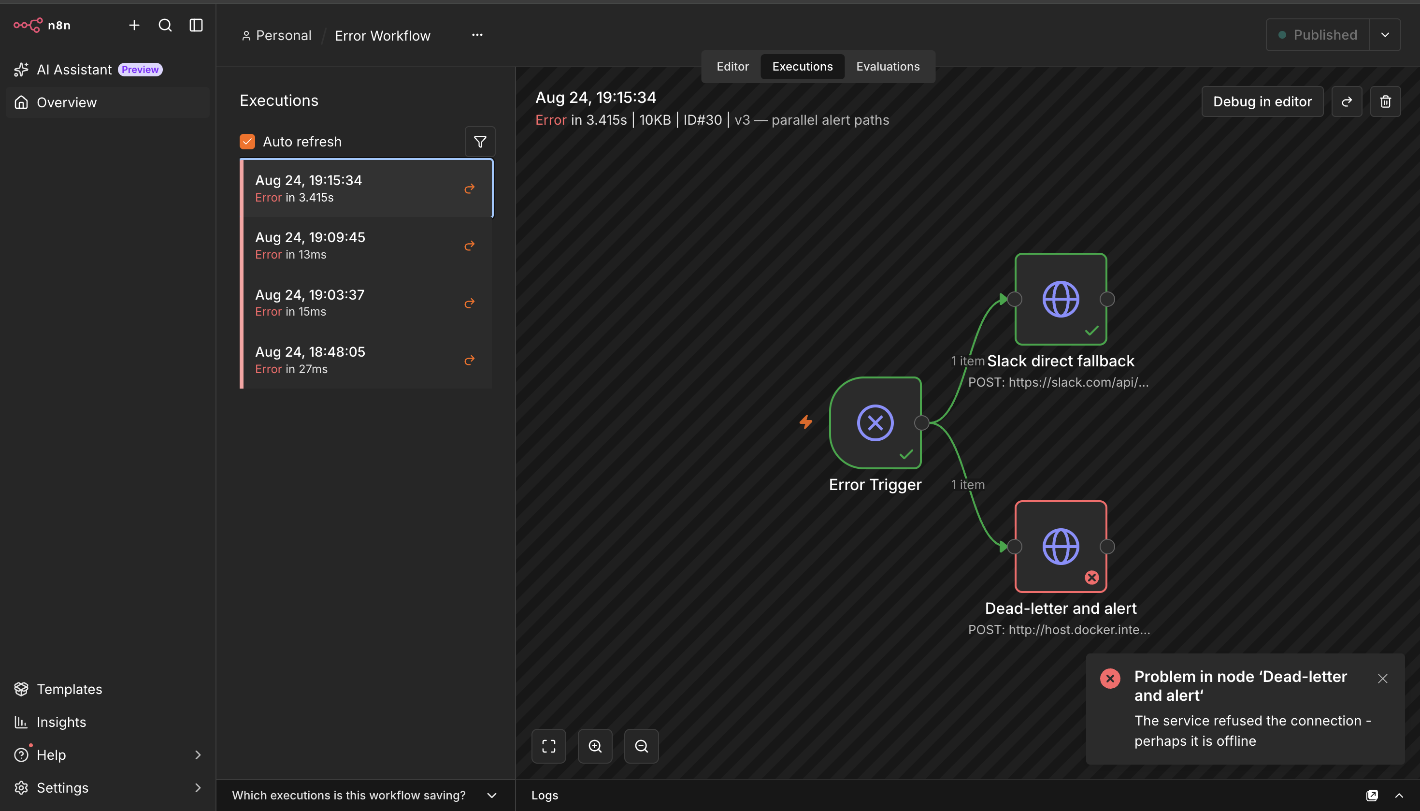Select the Slack direct fallback node
1420x811 pixels.
tap(1061, 299)
